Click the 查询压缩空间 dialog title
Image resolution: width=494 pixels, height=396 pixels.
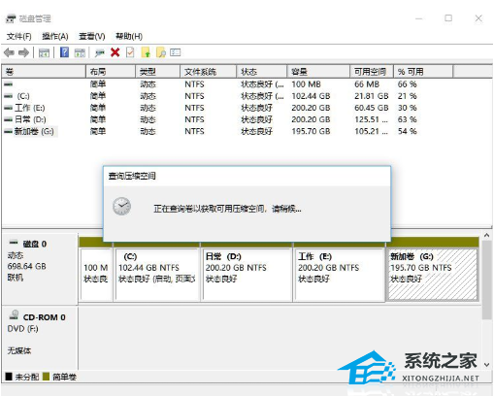(132, 176)
